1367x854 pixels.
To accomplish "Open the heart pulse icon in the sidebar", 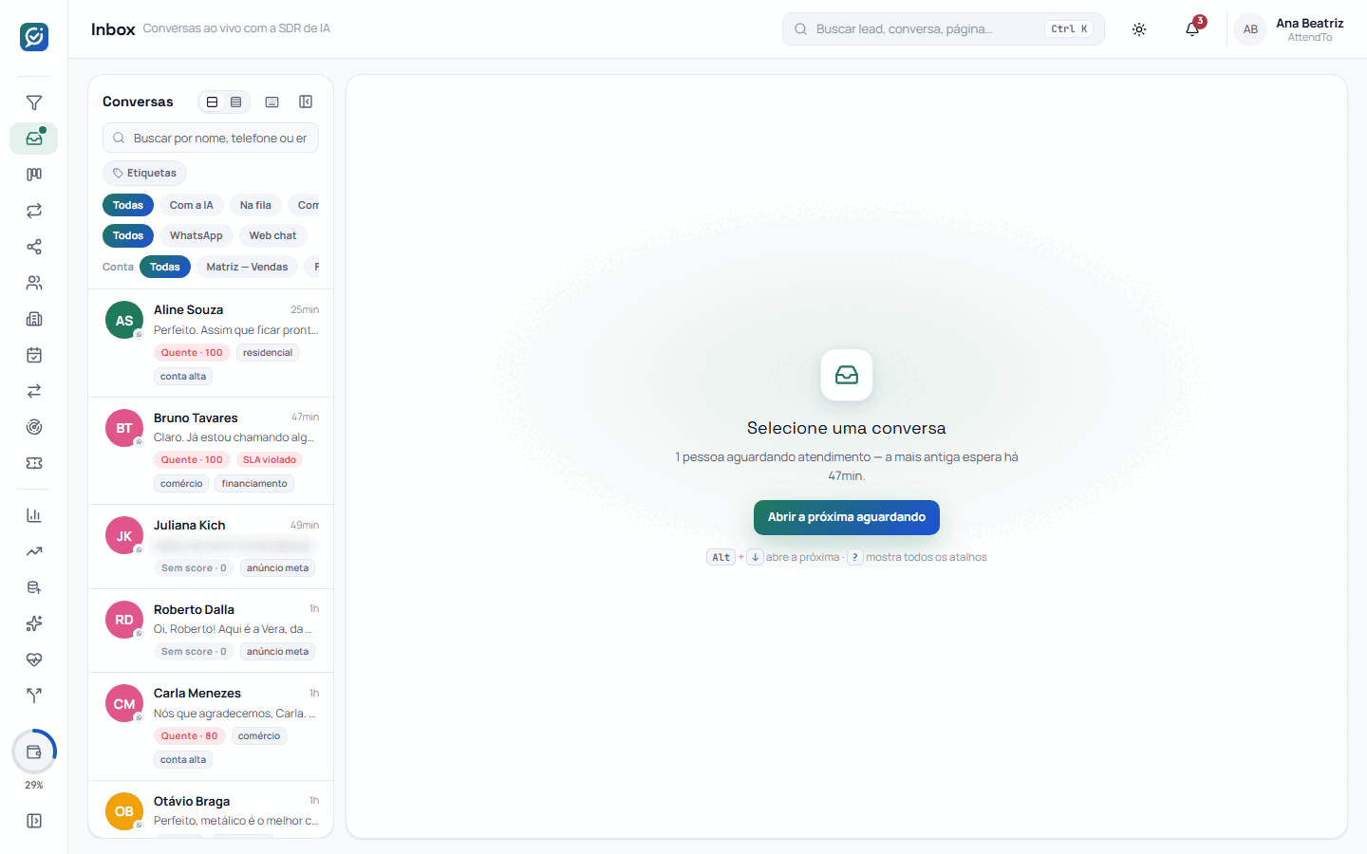I will click(x=34, y=659).
